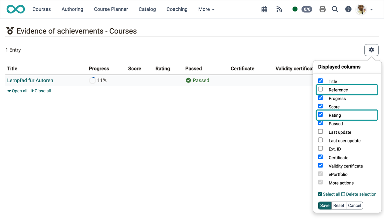This screenshot has width=384, height=220.
Task: Open the More dropdown menu
Action: (x=206, y=9)
